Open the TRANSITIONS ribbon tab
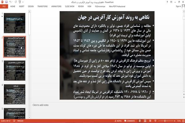This screenshot has height=123, width=185. [x=43, y=6]
